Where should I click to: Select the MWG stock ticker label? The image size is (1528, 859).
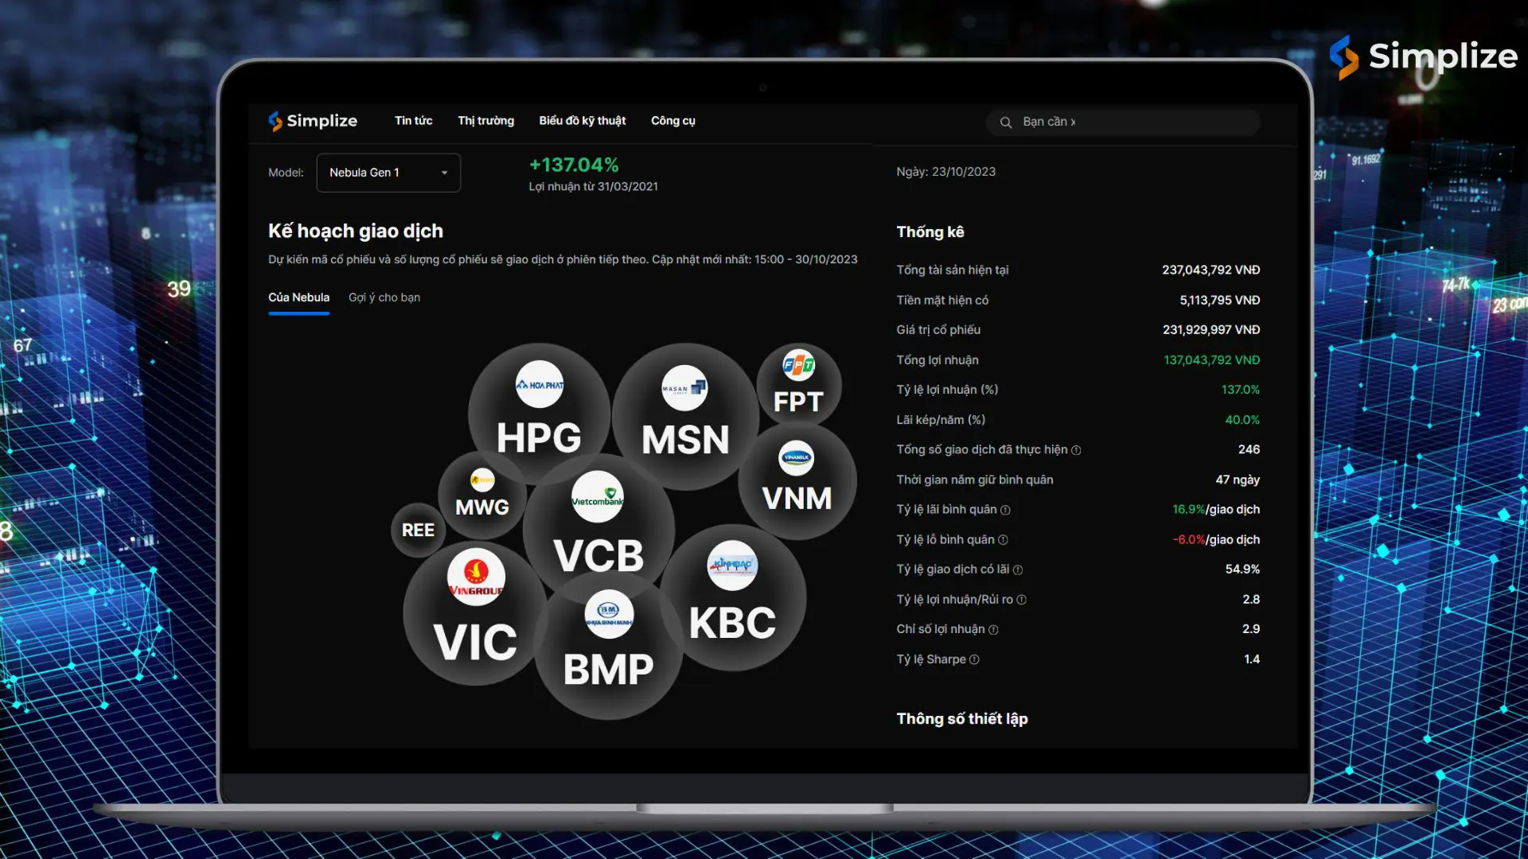(482, 507)
